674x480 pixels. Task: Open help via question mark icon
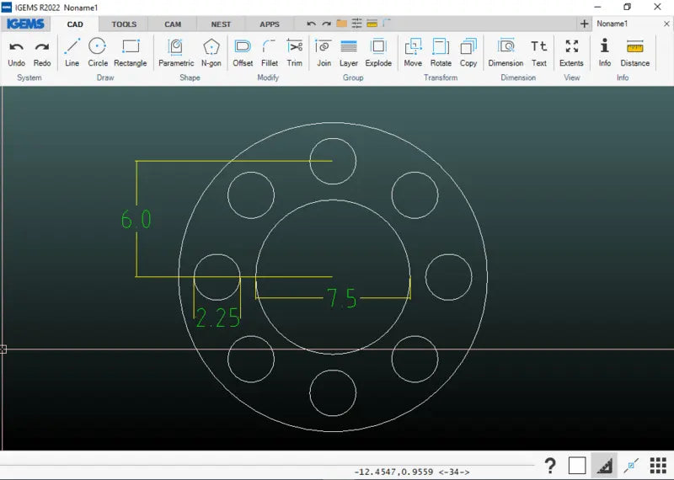tap(550, 465)
